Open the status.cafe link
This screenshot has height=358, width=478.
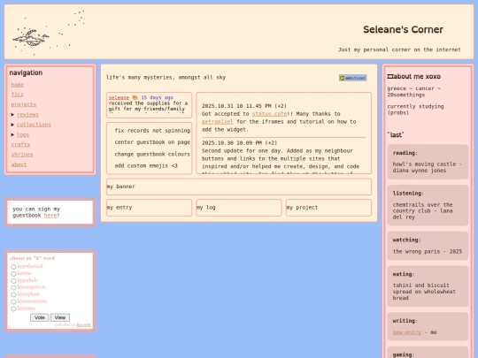pyautogui.click(x=269, y=114)
